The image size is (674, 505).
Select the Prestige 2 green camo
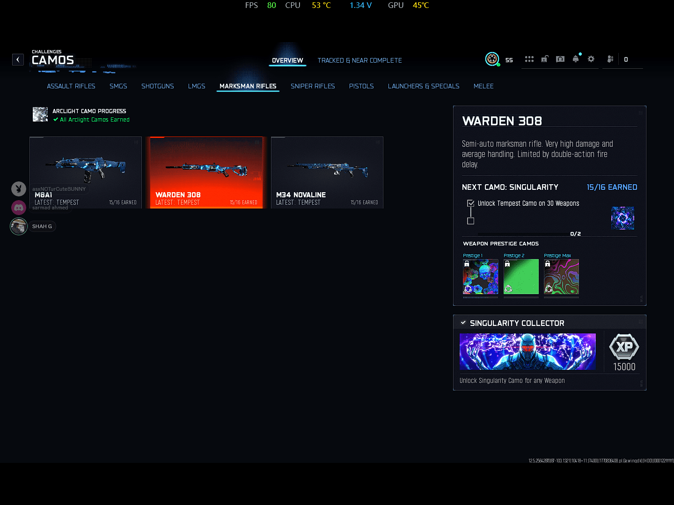click(521, 277)
